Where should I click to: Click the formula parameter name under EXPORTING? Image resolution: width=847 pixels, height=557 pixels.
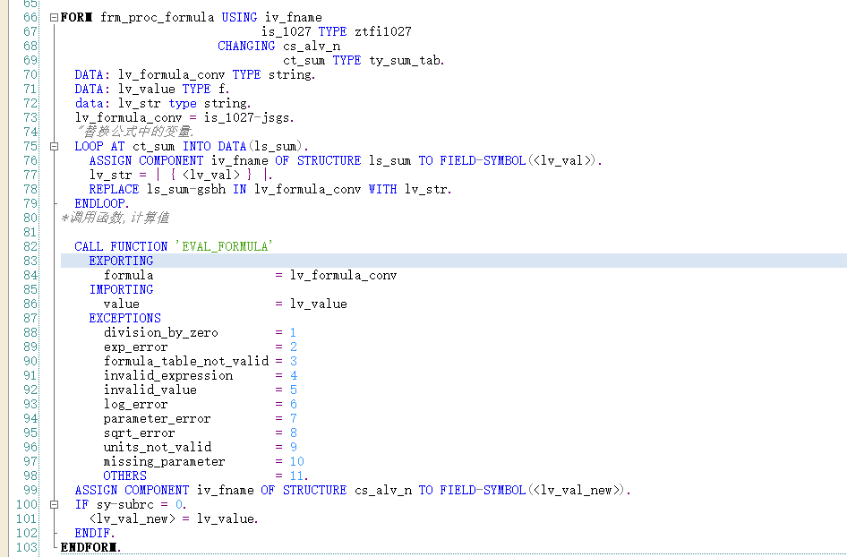click(x=128, y=276)
